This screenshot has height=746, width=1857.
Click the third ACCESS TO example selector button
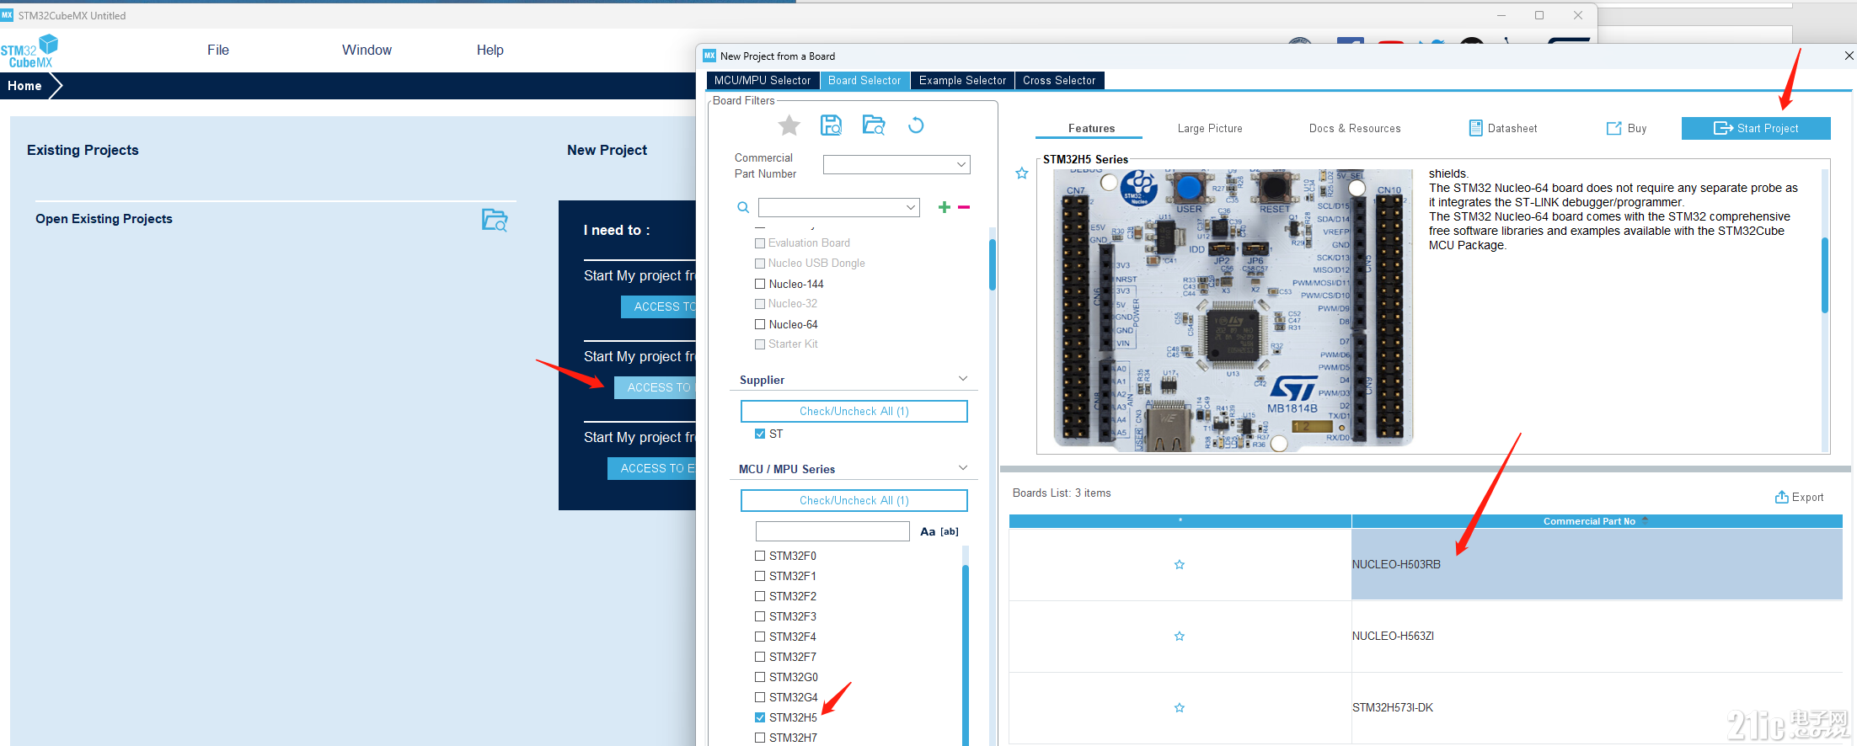[652, 468]
